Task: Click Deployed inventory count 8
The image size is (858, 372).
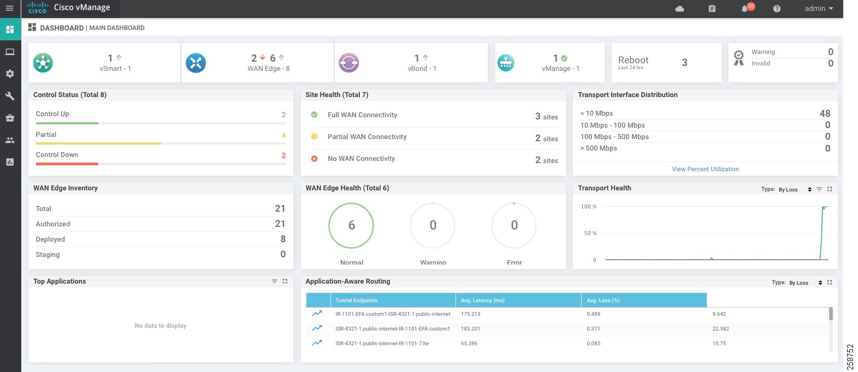Action: coord(283,239)
